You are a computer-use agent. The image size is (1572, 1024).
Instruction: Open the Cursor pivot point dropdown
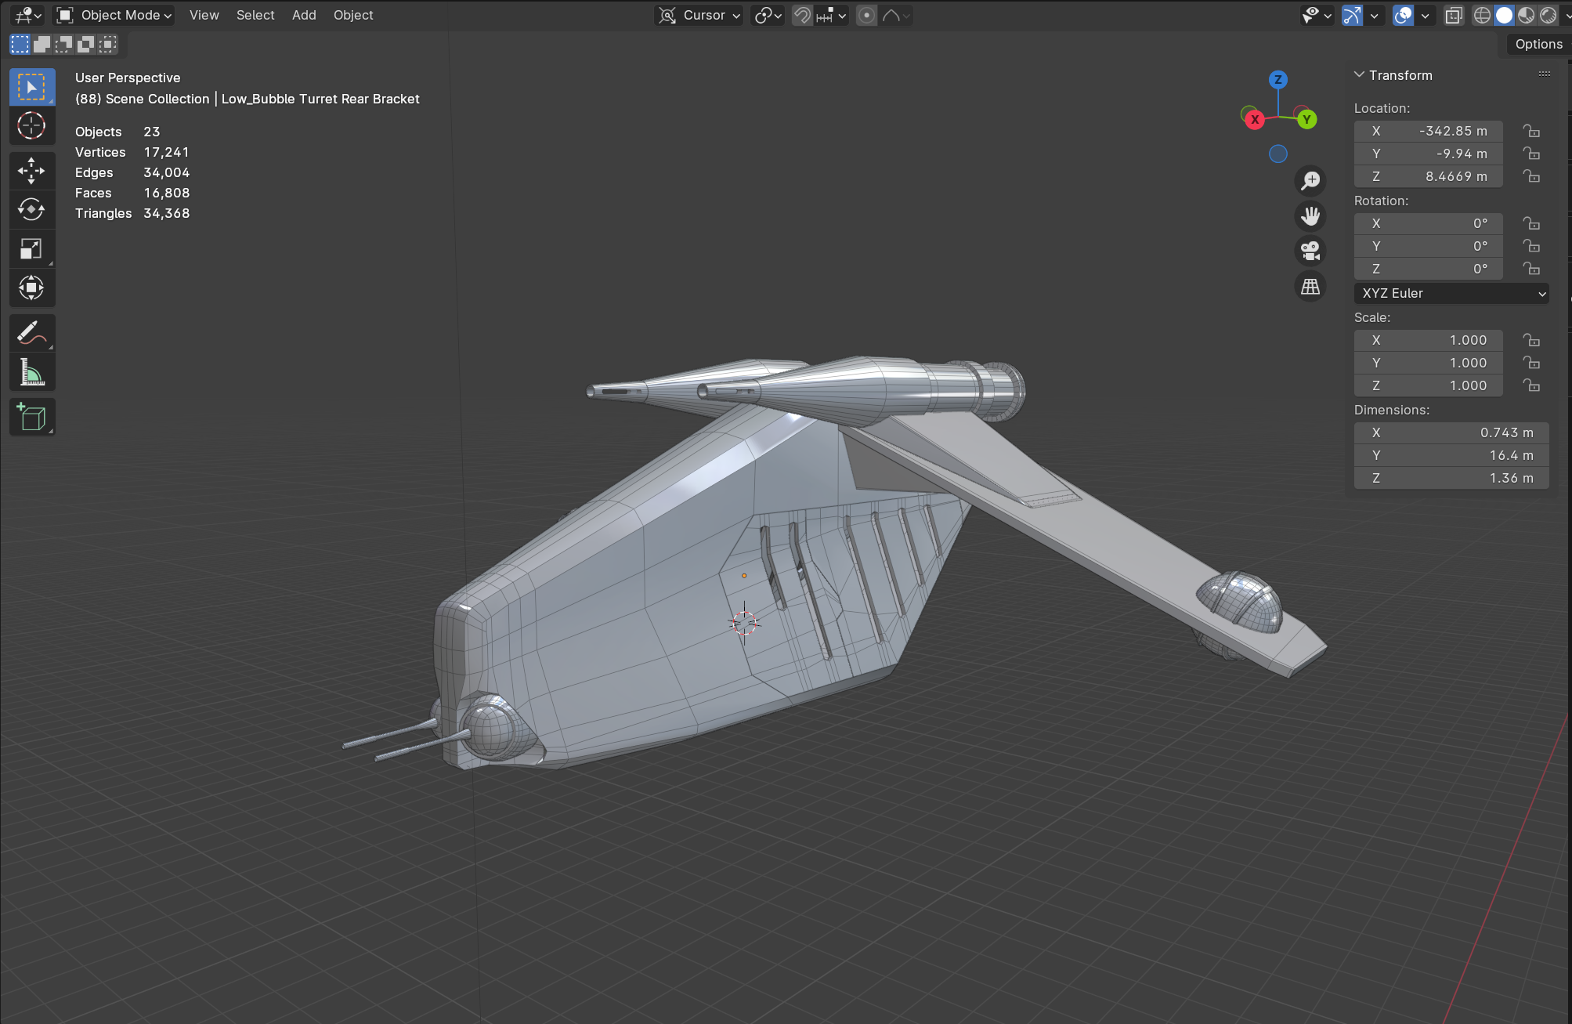699,16
